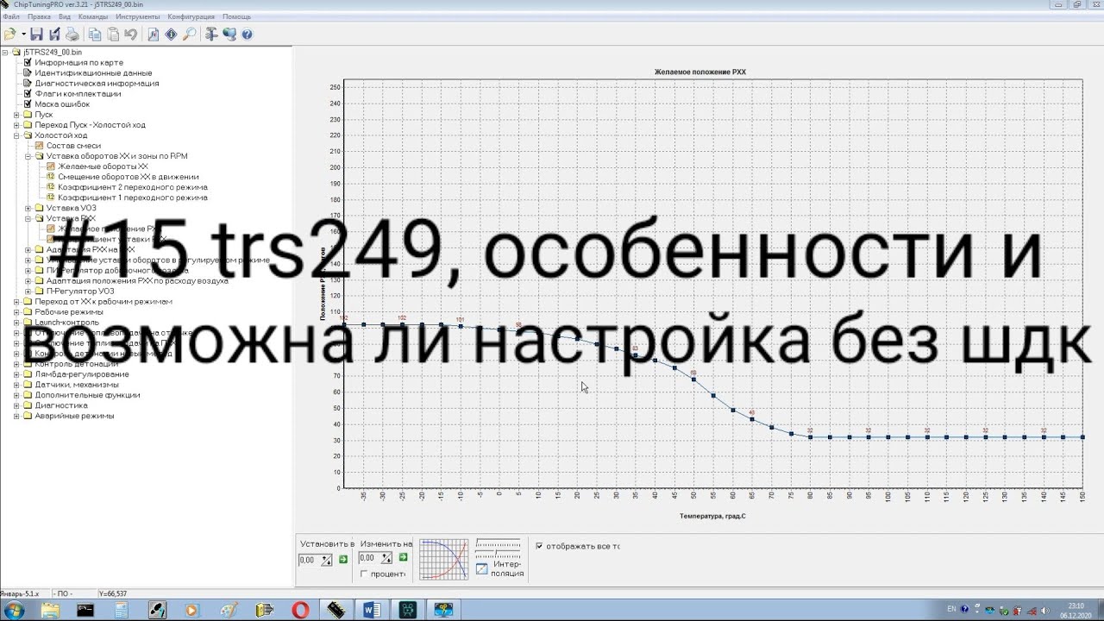This screenshot has width=1104, height=621.
Task: Click the blue diamond info toolbar icon
Action: pyautogui.click(x=171, y=34)
